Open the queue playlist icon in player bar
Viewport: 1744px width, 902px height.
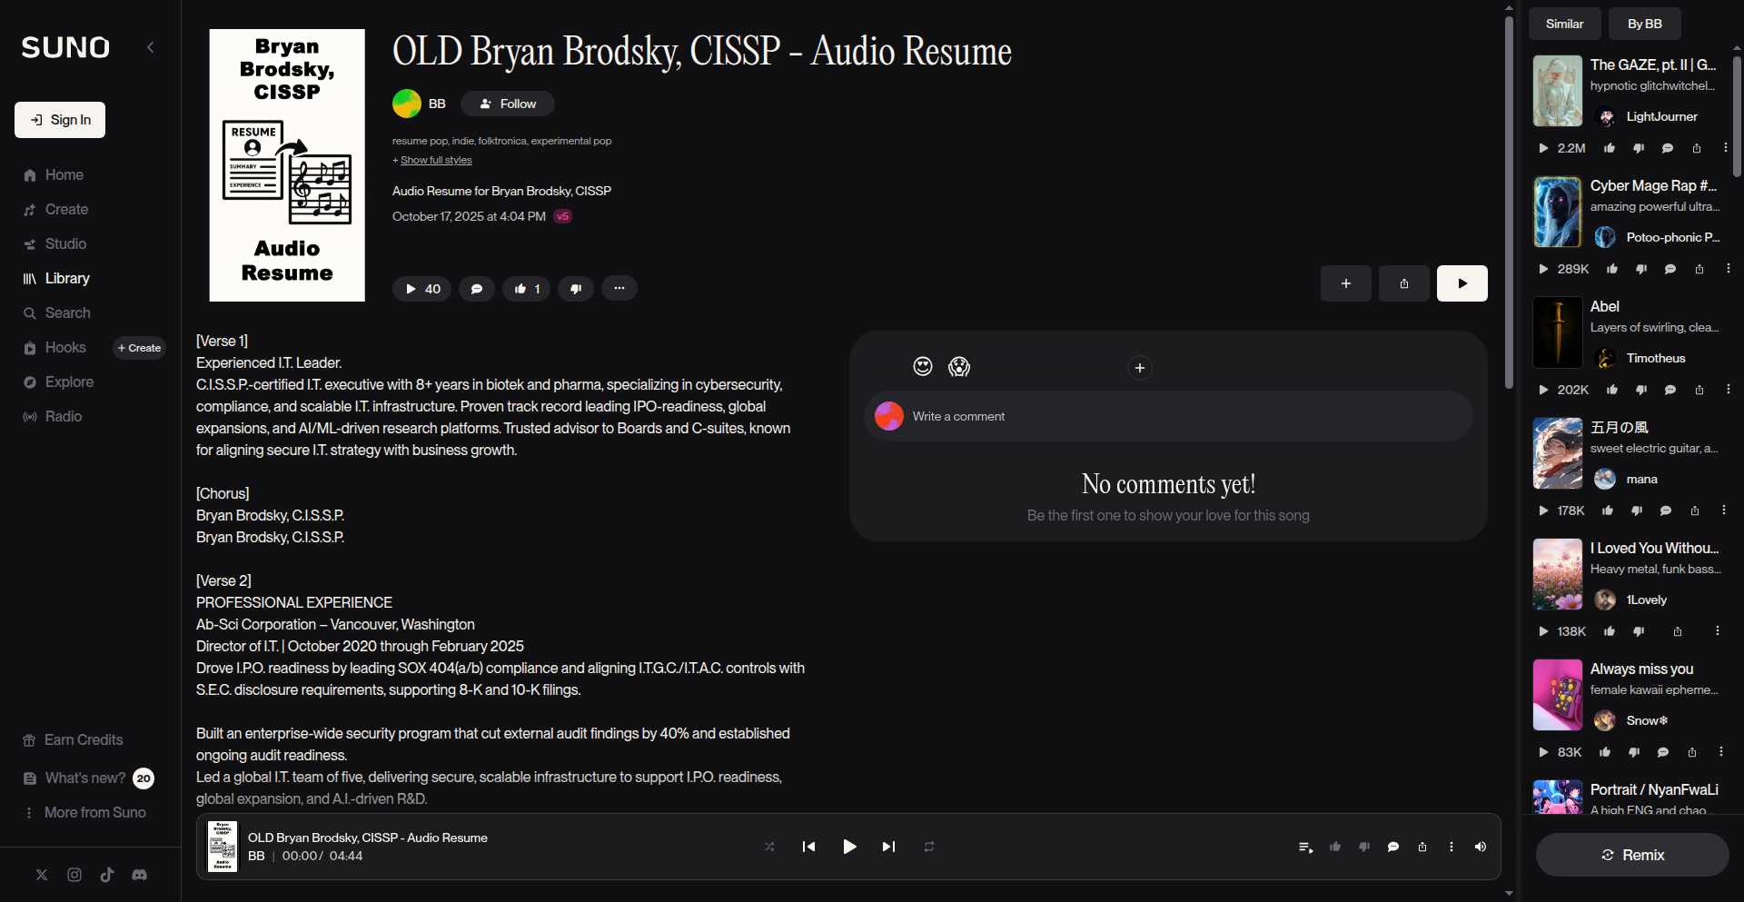[1305, 847]
